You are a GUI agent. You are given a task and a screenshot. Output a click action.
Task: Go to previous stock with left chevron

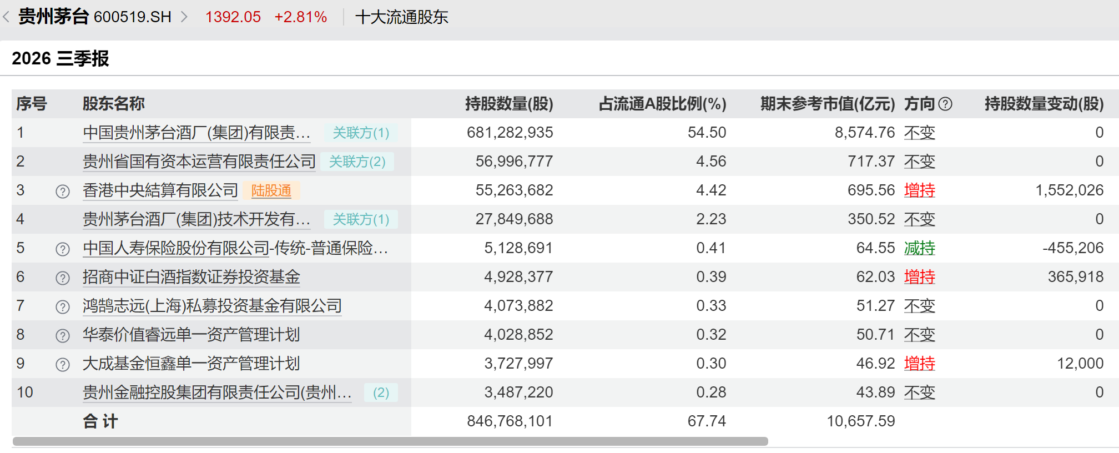tap(6, 17)
